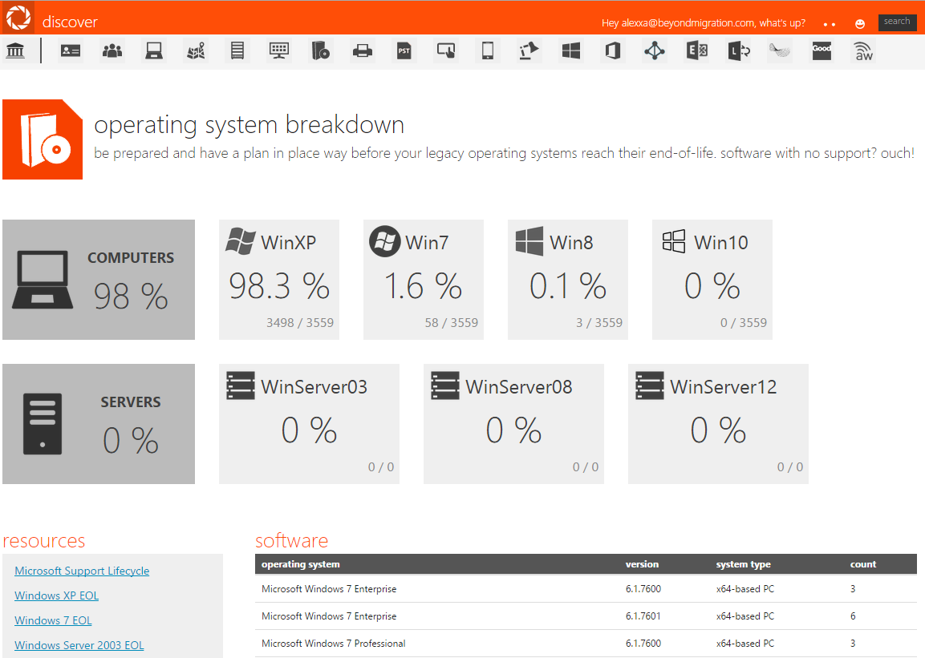Click count 6 in software table

(x=853, y=616)
